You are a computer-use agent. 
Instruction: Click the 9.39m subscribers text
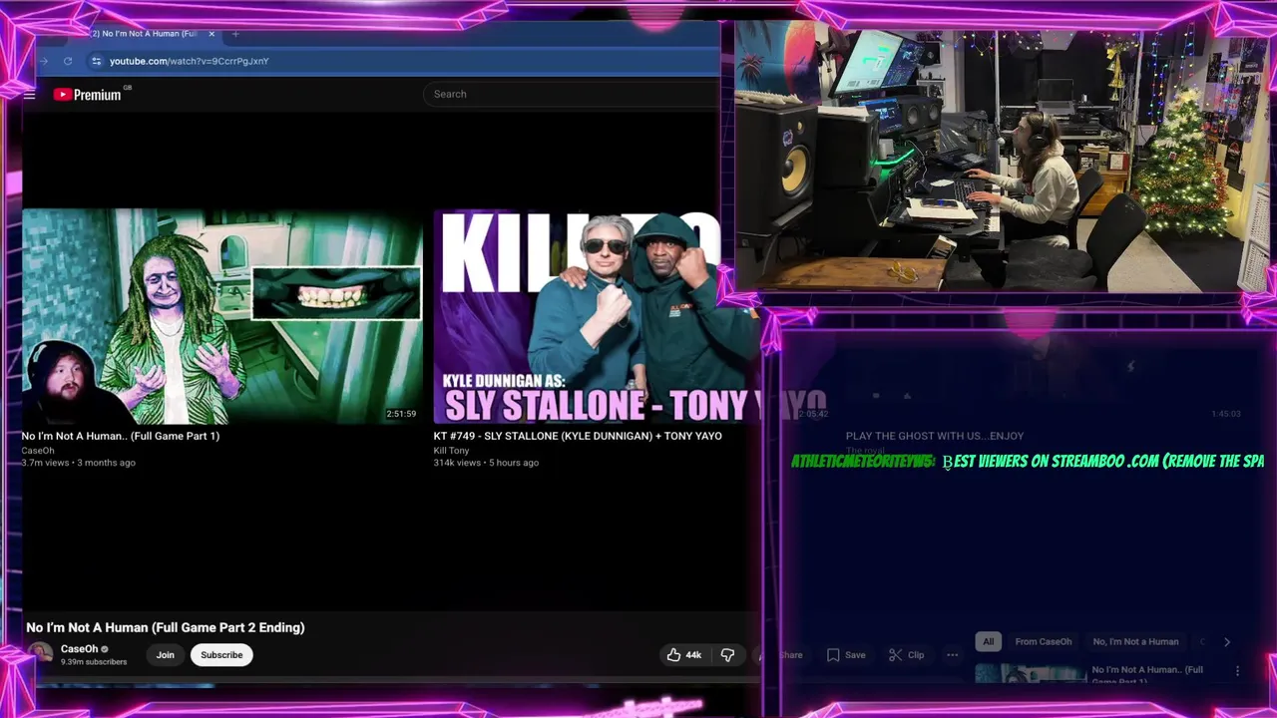pos(94,662)
